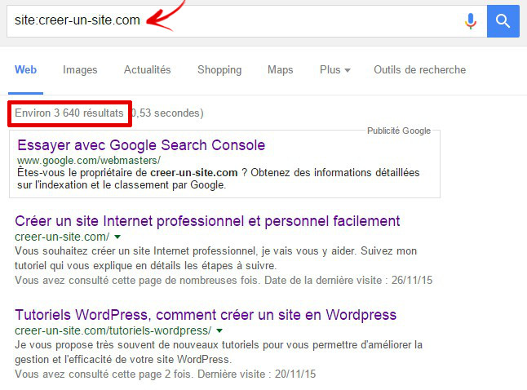527x390 pixels.
Task: Switch to the Actualités tab
Action: tap(147, 69)
